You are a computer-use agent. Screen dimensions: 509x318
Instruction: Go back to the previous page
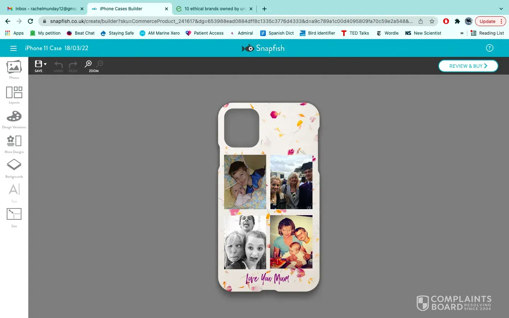click(8, 21)
